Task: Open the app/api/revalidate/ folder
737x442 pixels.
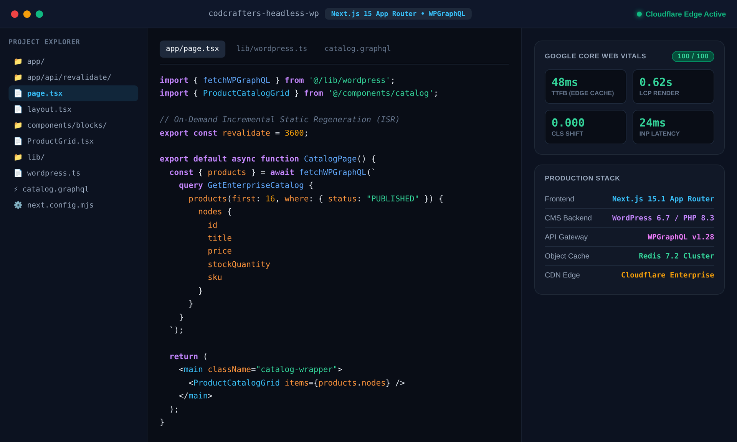Action: click(x=73, y=78)
